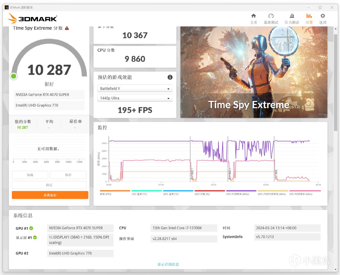
Task: Click the green score marker on the gauge
Action: click(14, 76)
